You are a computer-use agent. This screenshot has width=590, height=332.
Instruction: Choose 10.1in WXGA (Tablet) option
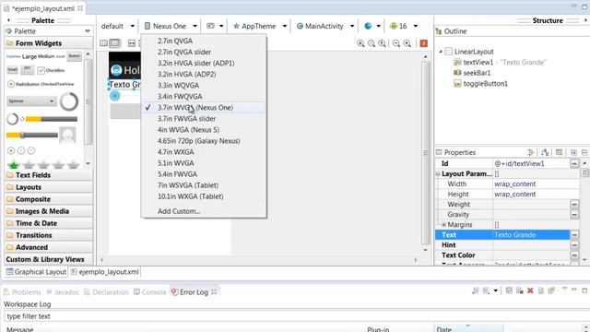(x=204, y=196)
